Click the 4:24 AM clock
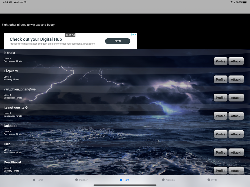 click(7, 2)
